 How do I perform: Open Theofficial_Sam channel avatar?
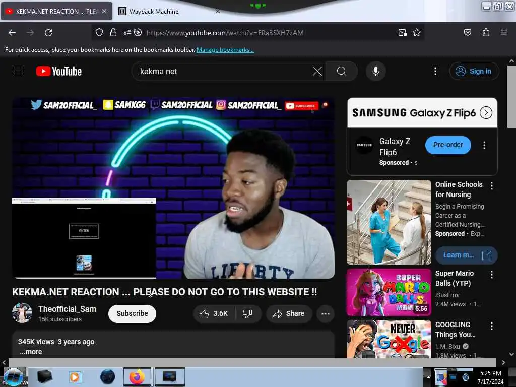tap(22, 313)
